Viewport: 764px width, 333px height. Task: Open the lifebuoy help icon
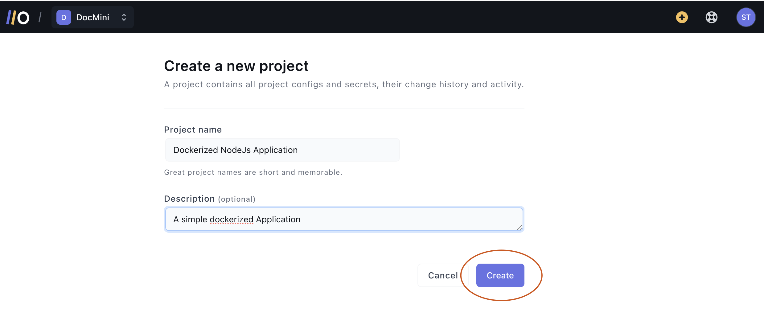click(x=711, y=17)
